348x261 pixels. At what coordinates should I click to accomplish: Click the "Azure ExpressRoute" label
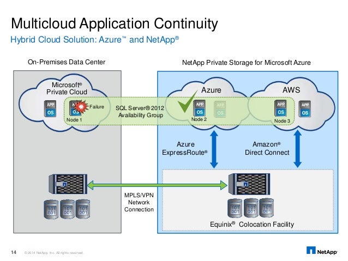tap(185, 148)
